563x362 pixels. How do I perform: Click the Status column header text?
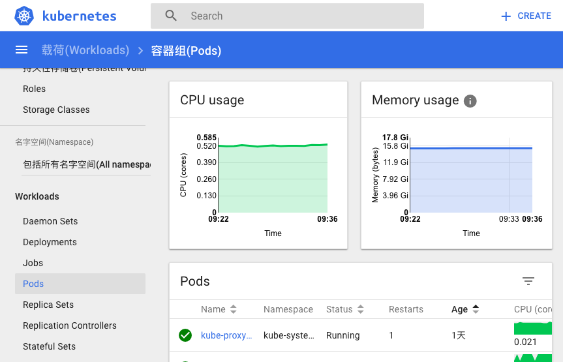(x=339, y=309)
